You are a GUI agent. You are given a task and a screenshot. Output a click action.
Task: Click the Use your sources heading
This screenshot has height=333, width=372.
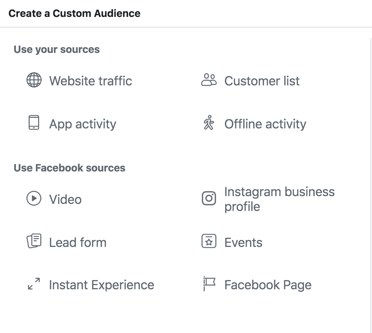[x=57, y=50]
